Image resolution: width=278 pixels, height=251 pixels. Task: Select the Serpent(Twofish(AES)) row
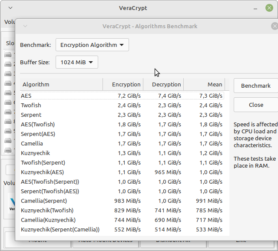tap(122, 192)
